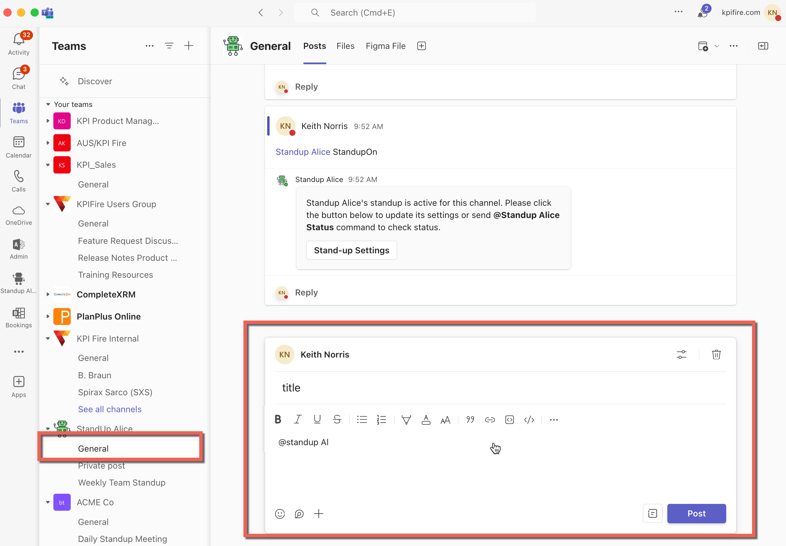
Task: Collapse the KPI Fire Internal team
Action: (x=48, y=339)
